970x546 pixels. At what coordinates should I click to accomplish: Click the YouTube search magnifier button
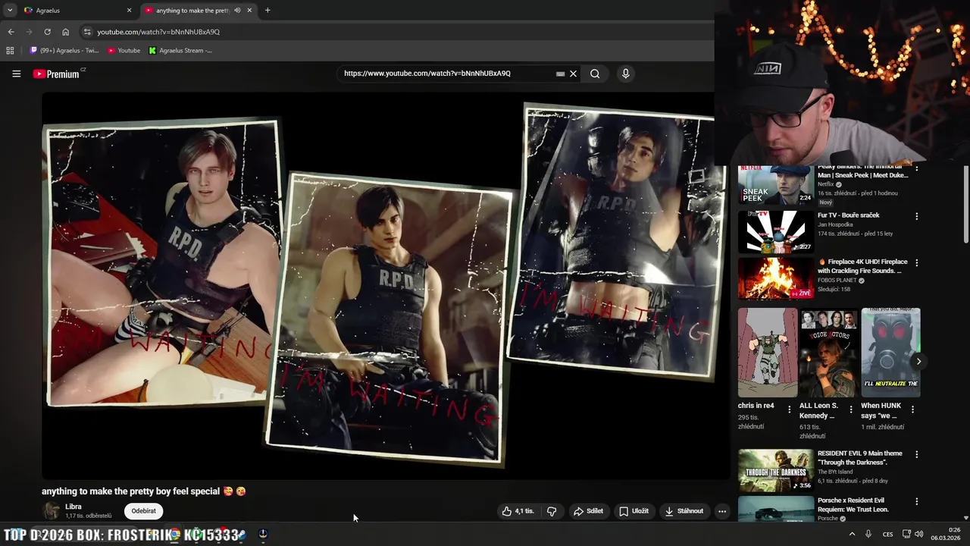(595, 74)
